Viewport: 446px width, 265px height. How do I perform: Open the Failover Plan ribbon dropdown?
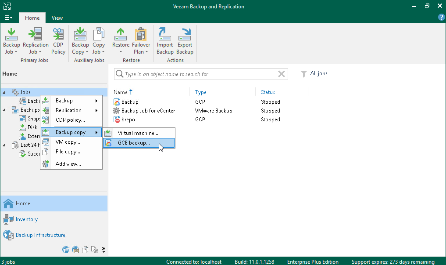pos(141,41)
